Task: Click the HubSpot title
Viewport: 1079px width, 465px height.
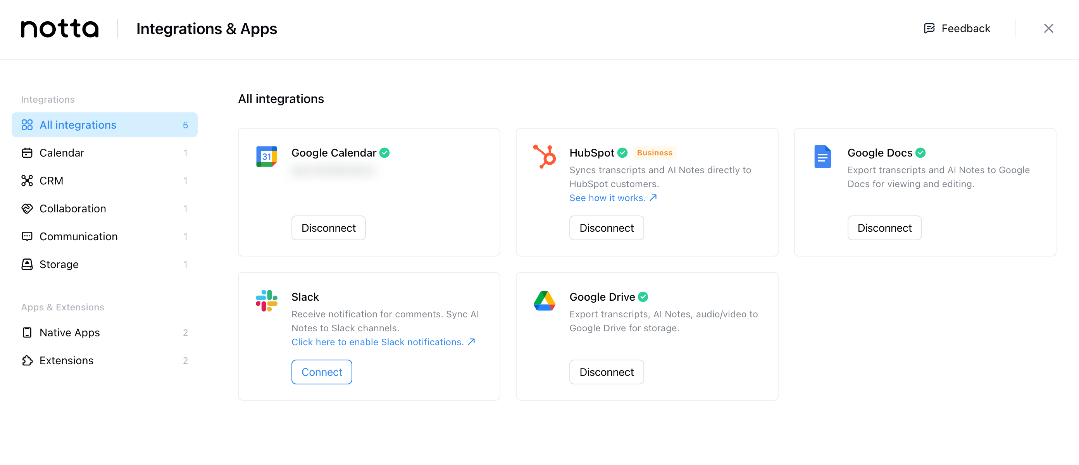Action: coord(591,153)
